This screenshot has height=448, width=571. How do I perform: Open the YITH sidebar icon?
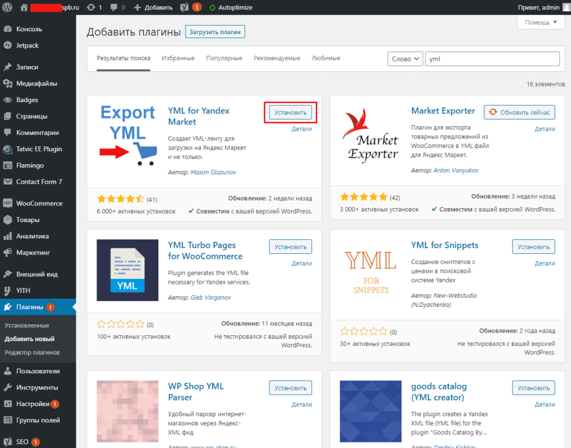[8, 290]
